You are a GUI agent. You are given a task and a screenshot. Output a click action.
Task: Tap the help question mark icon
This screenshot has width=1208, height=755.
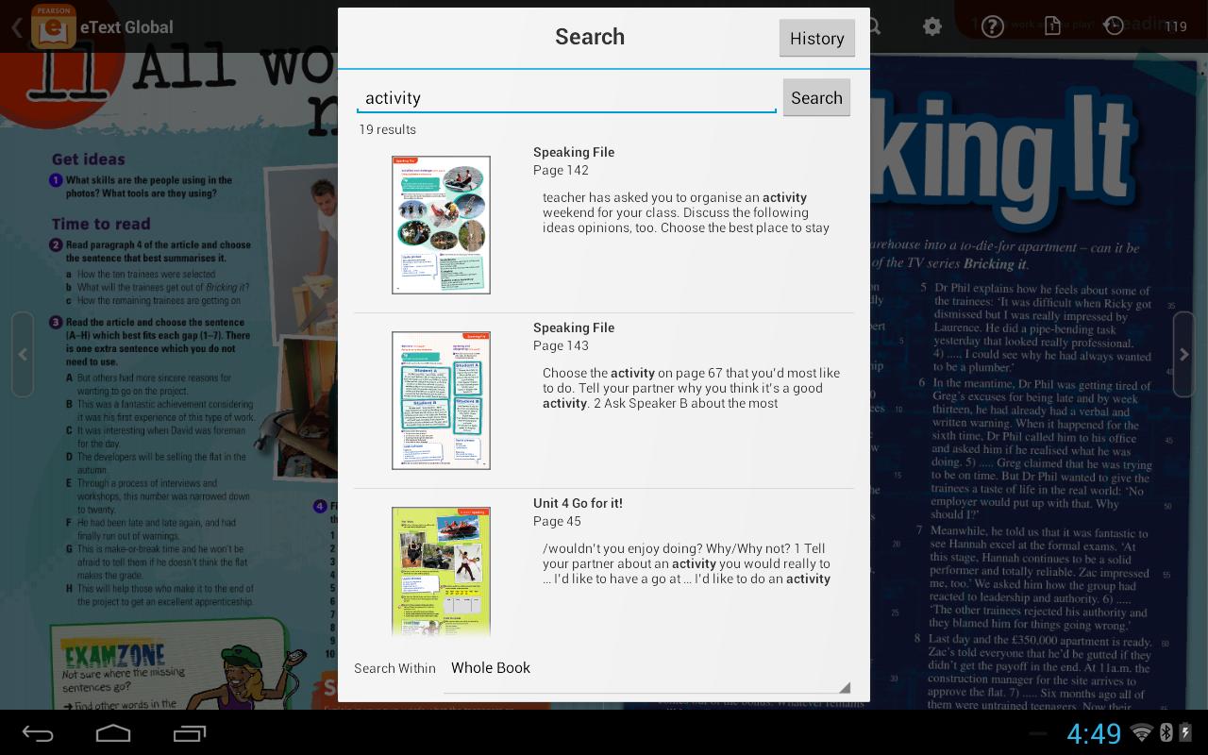coord(993,26)
